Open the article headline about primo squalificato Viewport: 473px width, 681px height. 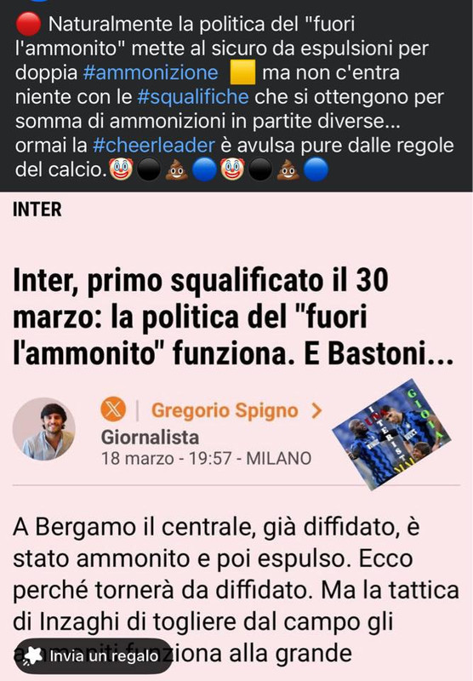pyautogui.click(x=233, y=318)
